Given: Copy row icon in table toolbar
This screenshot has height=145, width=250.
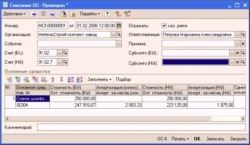Looking at the screenshot, I should point(18,79).
